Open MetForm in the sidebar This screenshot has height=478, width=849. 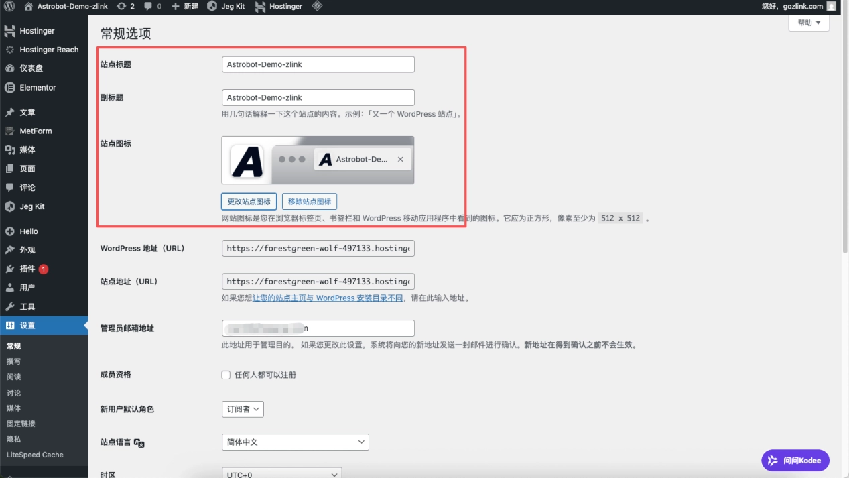(44, 131)
